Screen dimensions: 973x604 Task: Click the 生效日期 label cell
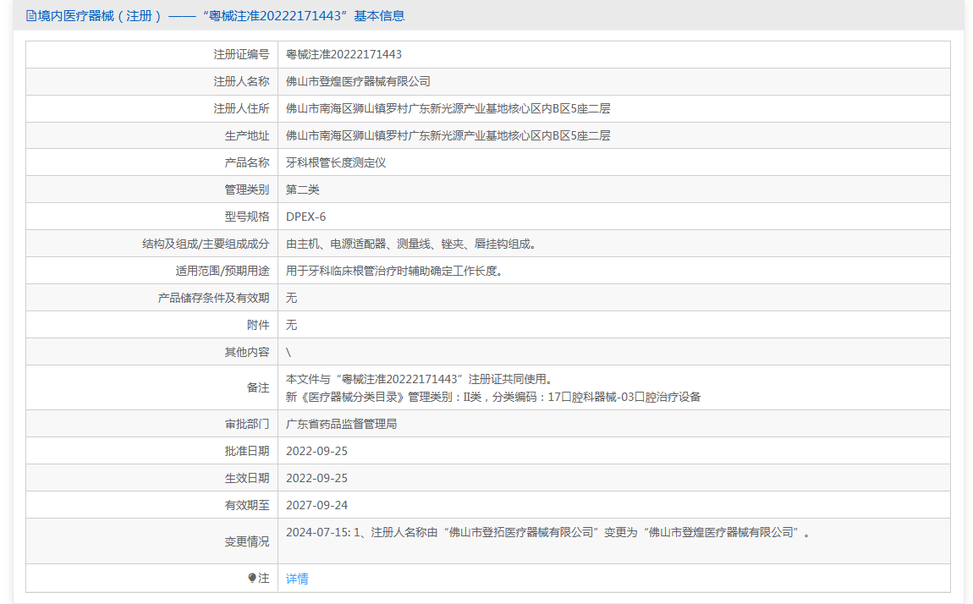pos(151,478)
